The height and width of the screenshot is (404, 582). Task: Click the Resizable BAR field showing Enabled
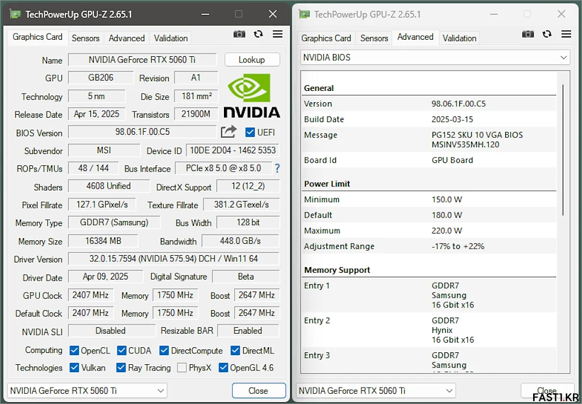(248, 331)
